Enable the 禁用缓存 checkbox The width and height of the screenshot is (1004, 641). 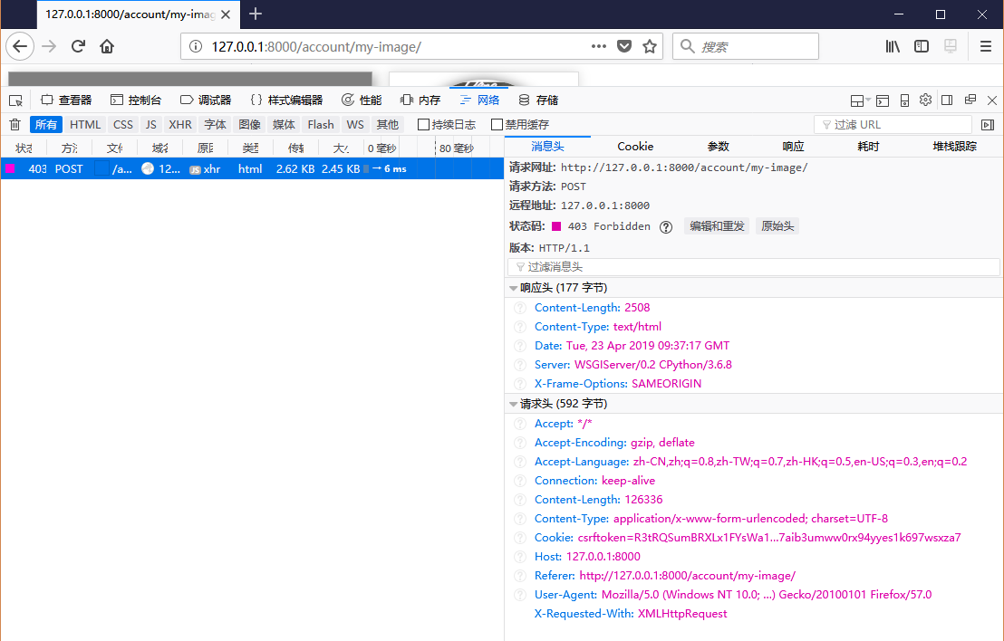coord(497,125)
